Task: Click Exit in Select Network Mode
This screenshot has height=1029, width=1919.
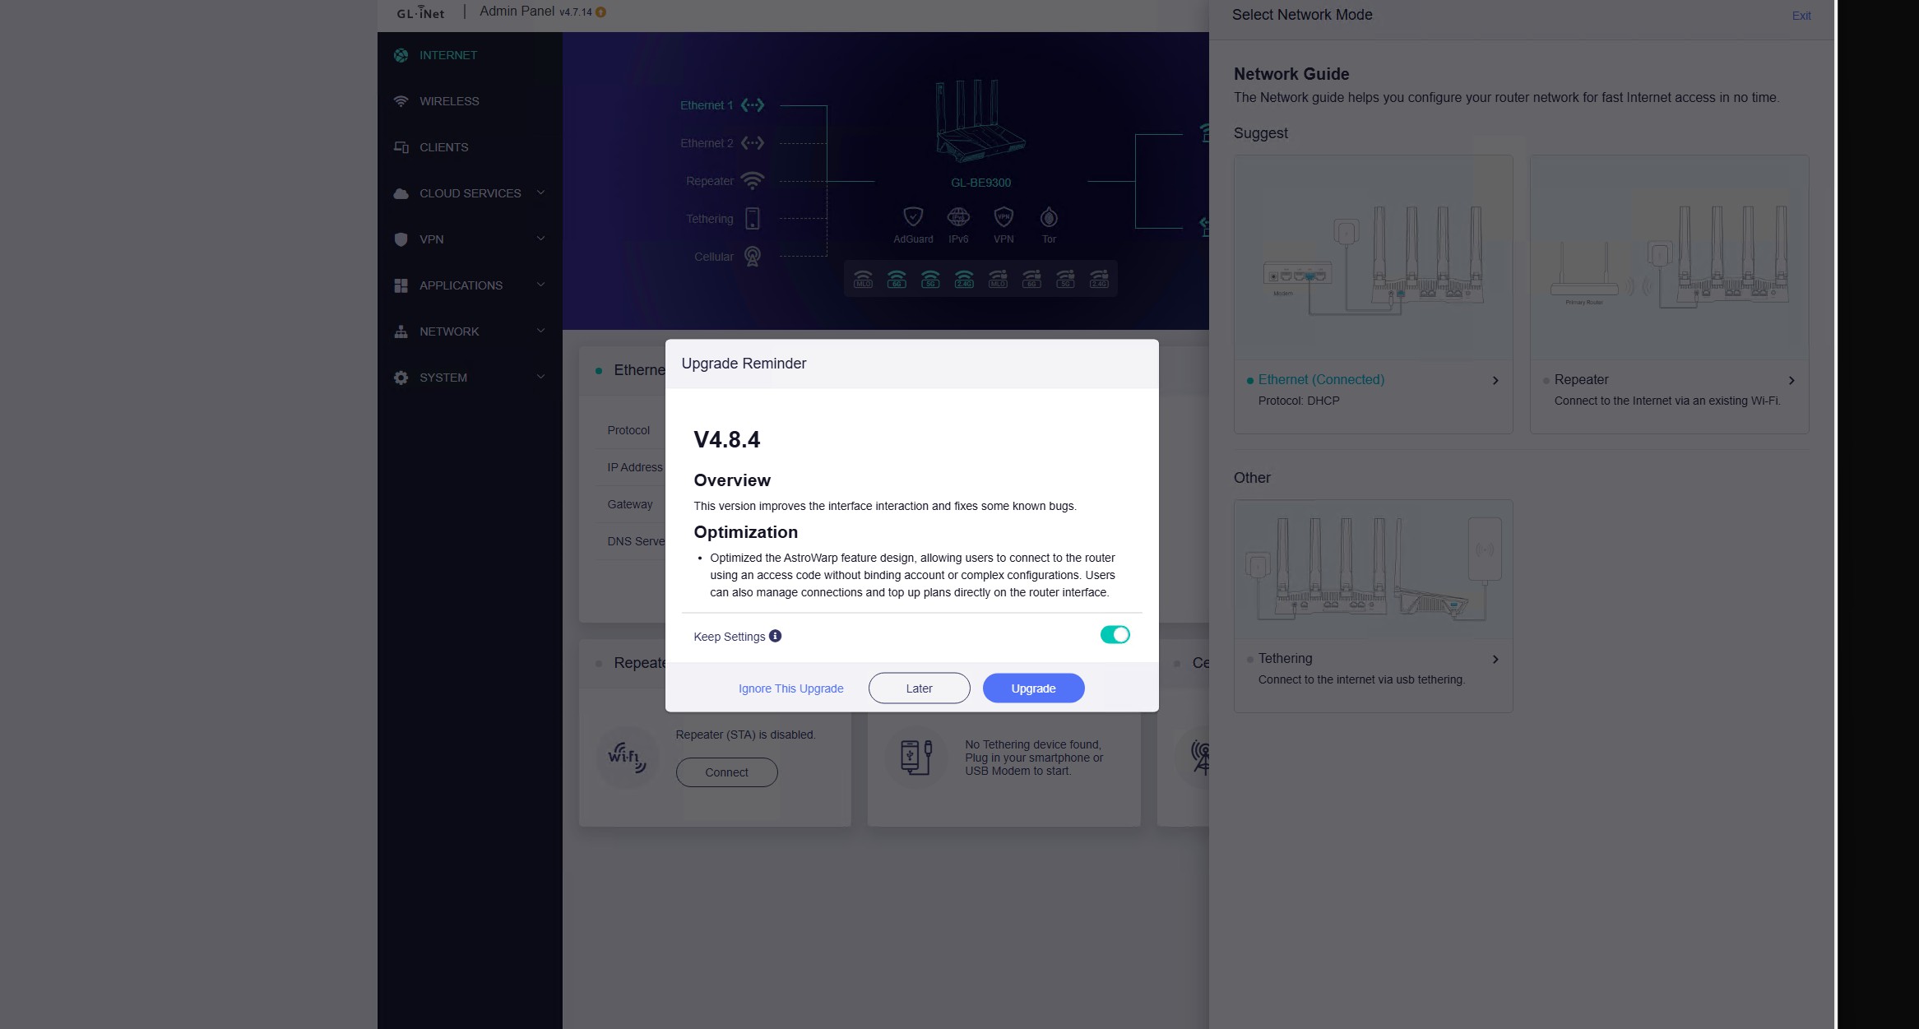Action: pos(1801,16)
